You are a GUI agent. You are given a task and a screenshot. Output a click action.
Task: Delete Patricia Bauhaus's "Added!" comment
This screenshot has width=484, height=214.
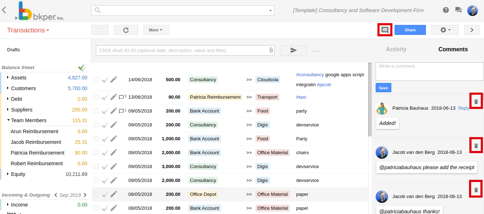click(476, 101)
